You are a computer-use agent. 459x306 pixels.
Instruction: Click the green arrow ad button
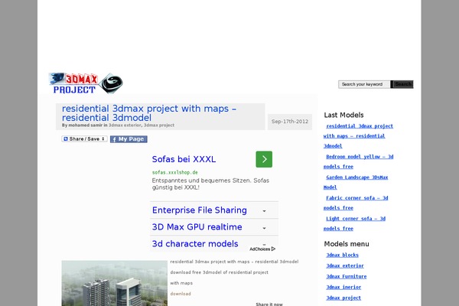[x=264, y=159]
